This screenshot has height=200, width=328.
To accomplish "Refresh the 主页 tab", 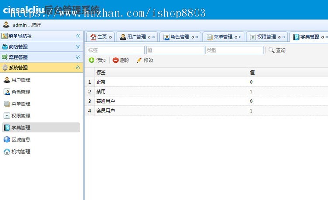I will (x=110, y=37).
